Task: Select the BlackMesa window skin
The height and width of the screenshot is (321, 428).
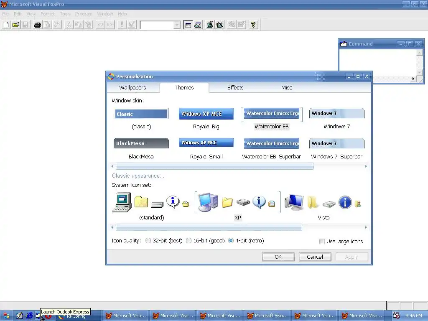Action: [x=141, y=149]
